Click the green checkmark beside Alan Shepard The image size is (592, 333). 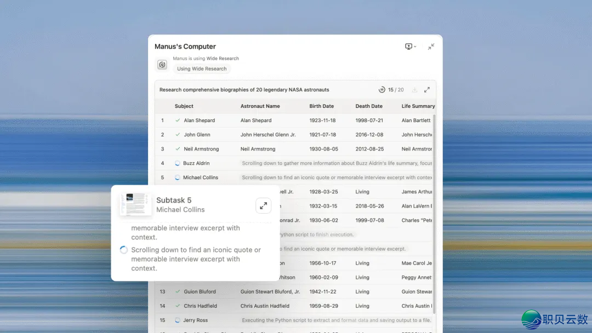click(x=178, y=120)
